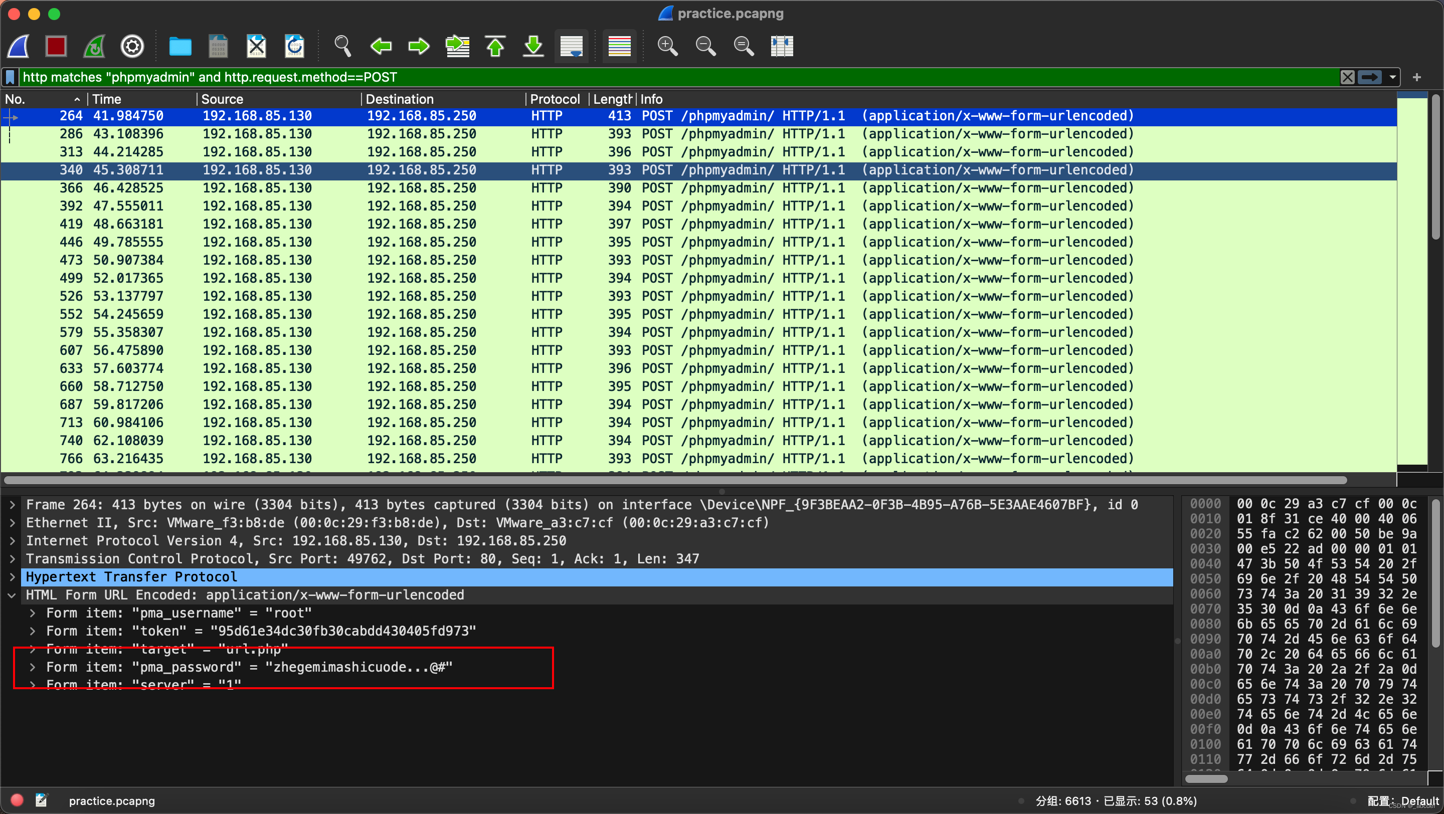The height and width of the screenshot is (814, 1444).
Task: Sort by the Protocol column header
Action: coord(555,99)
